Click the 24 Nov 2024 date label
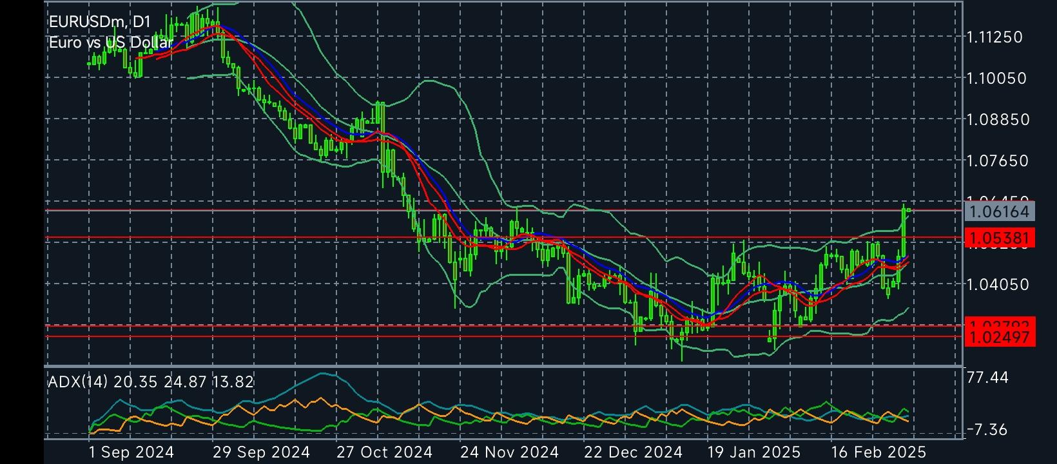The image size is (1057, 464). (509, 452)
